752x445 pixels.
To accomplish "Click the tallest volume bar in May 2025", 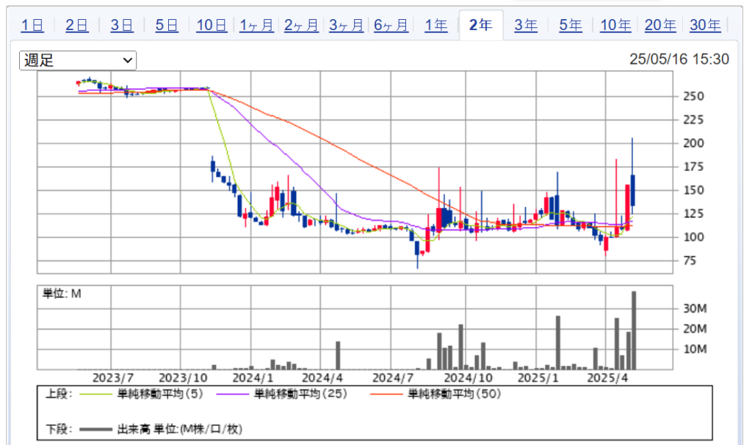I will [x=634, y=330].
